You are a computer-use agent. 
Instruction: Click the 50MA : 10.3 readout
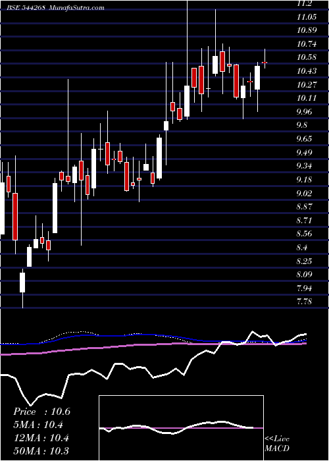click(42, 450)
